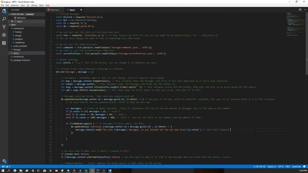The width and height of the screenshot is (308, 173).
Task: Click the editor vertical scrollbar
Action: (307, 44)
